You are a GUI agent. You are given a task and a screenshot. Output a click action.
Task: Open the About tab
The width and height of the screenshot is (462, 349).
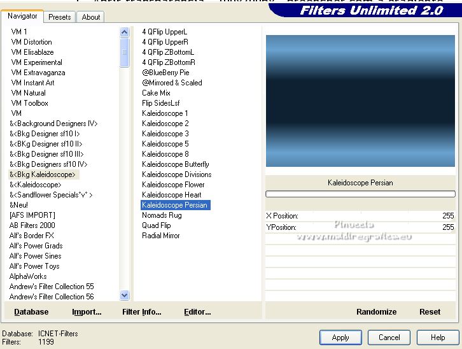(91, 17)
